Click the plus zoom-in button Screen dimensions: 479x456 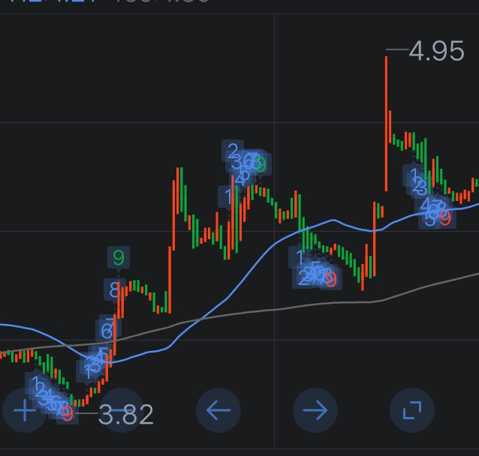(x=25, y=410)
